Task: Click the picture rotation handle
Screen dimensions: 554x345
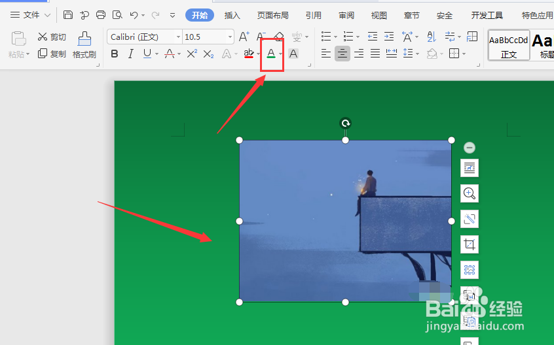Action: [345, 123]
